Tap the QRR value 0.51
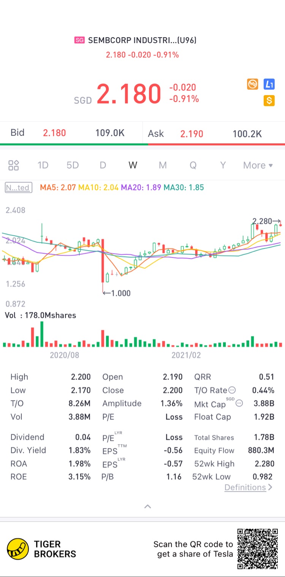This screenshot has width=285, height=577. click(266, 377)
